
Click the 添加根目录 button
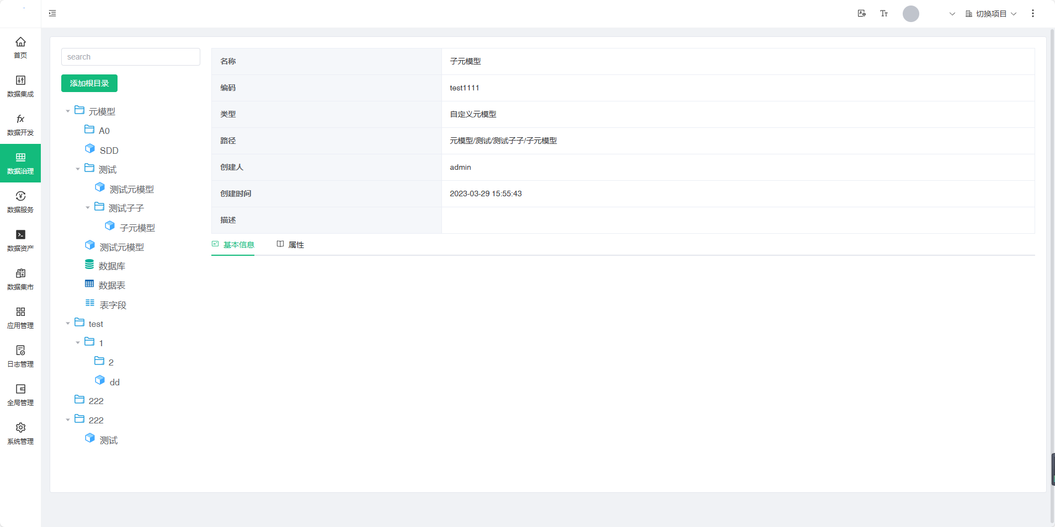[x=89, y=83]
